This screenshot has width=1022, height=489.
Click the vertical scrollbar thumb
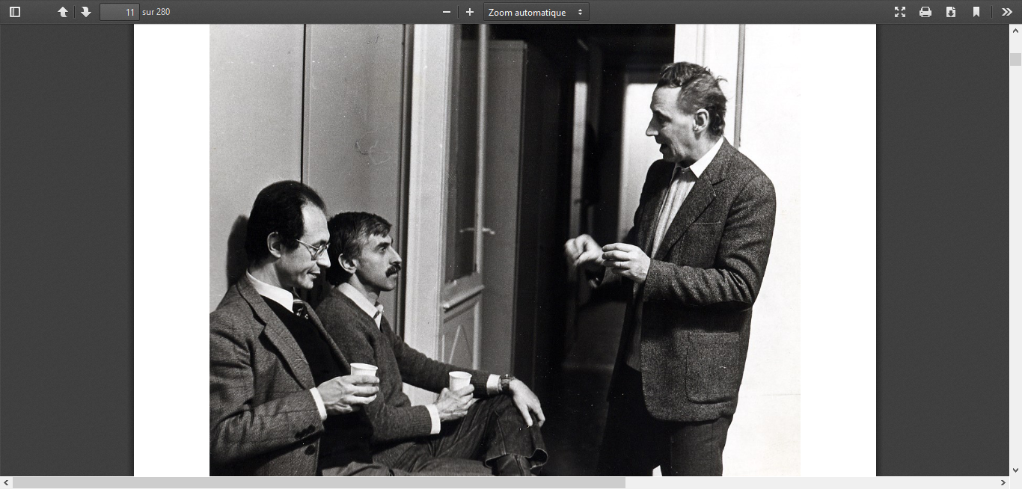[x=1015, y=60]
